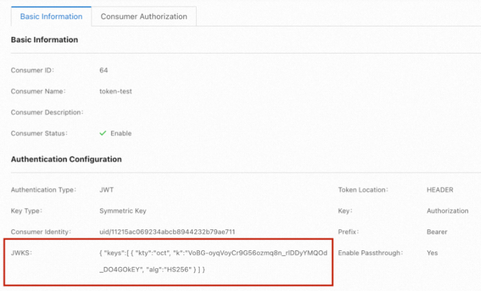
Task: Click the Consumer ID value 64
Action: tap(104, 70)
